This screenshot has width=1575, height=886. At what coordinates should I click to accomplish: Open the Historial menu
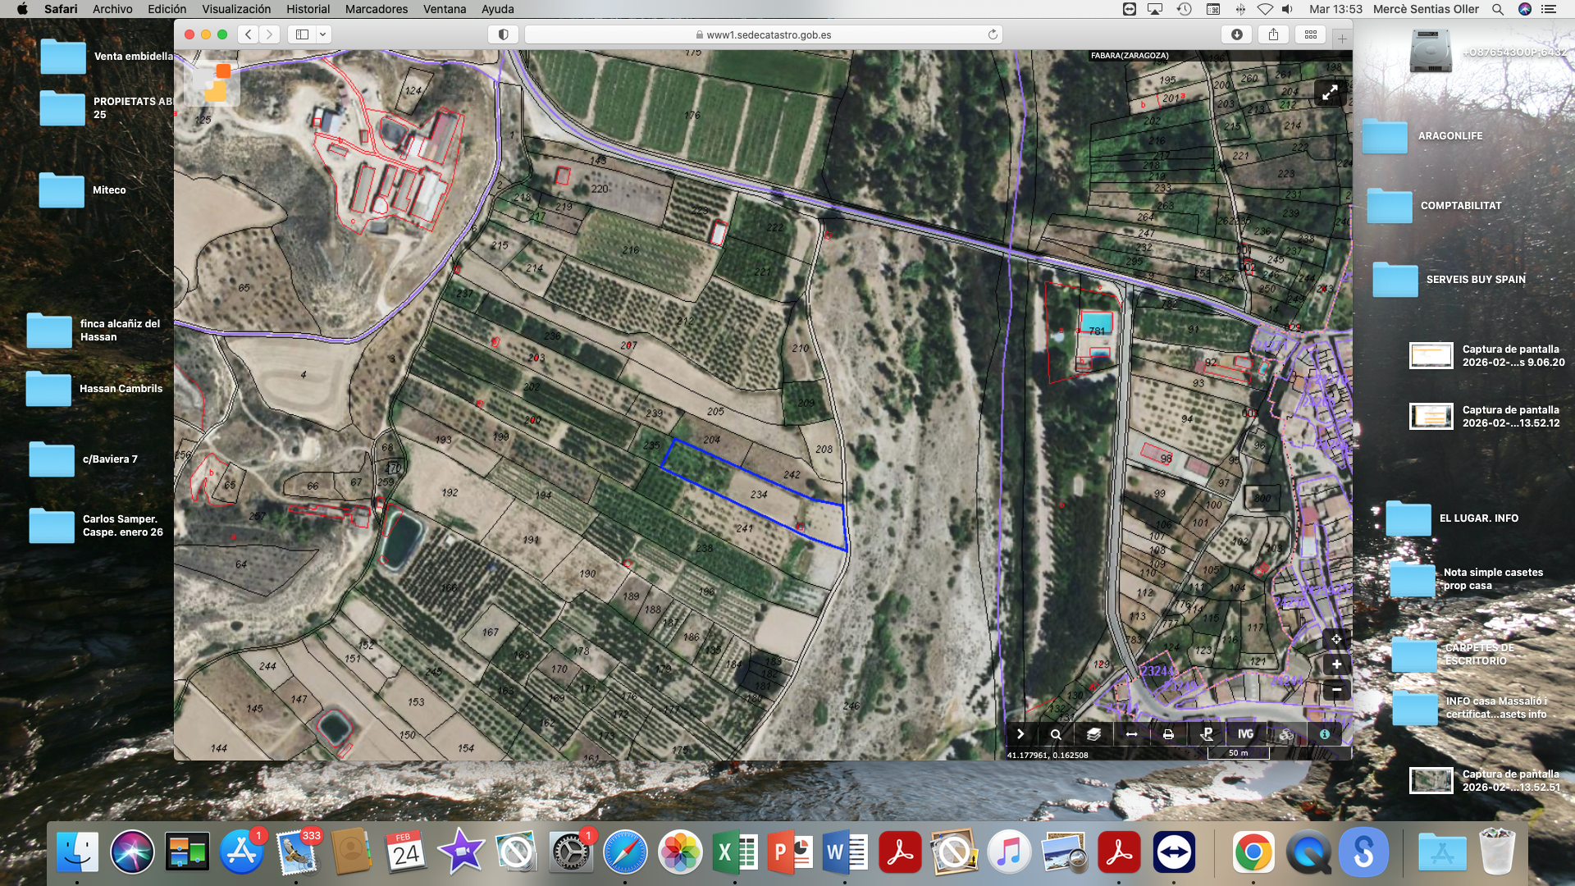[308, 9]
